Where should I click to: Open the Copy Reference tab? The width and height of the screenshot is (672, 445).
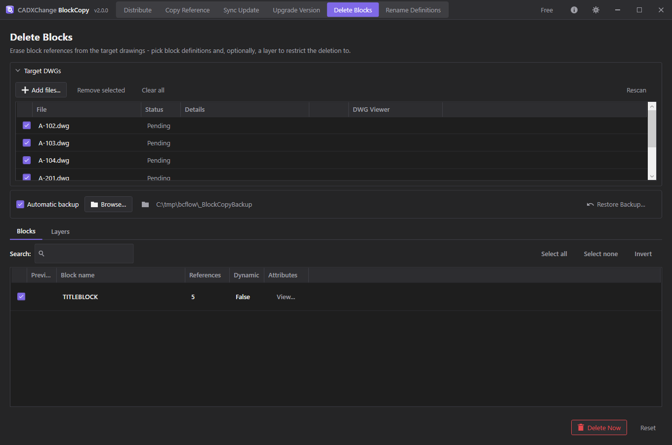tap(187, 10)
